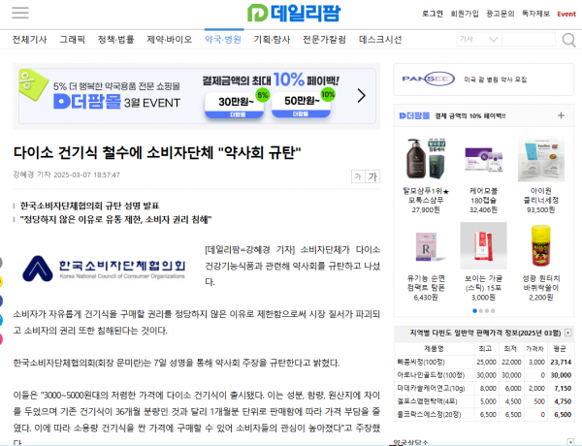Open 광고문의 link
The width and height of the screenshot is (582, 446).
(x=501, y=14)
